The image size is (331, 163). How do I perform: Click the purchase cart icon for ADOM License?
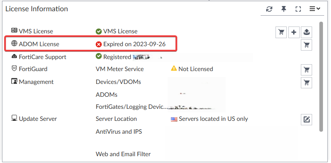pyautogui.click(x=306, y=45)
